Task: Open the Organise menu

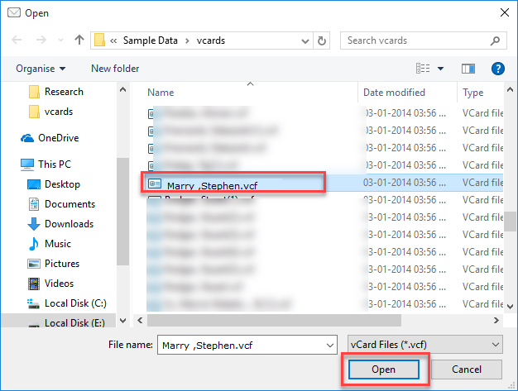Action: pos(41,69)
